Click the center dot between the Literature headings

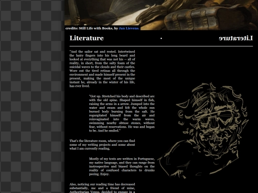[x=161, y=39]
